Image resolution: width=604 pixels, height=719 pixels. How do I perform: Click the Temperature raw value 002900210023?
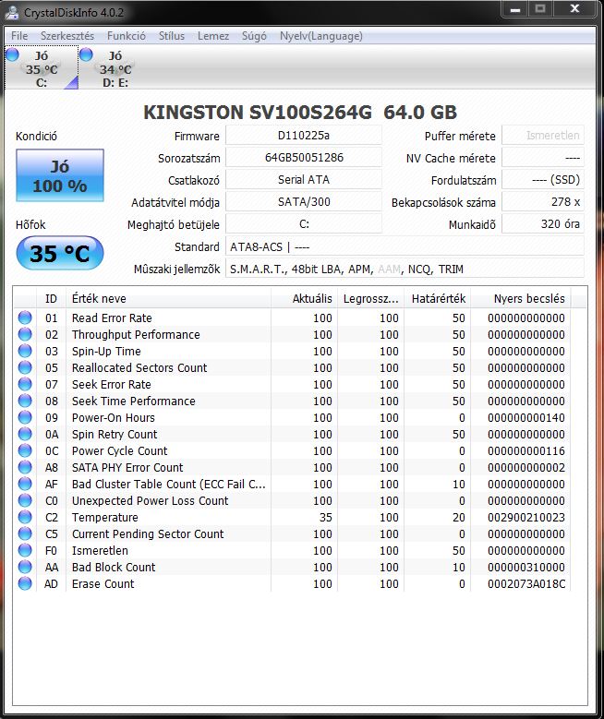[526, 517]
